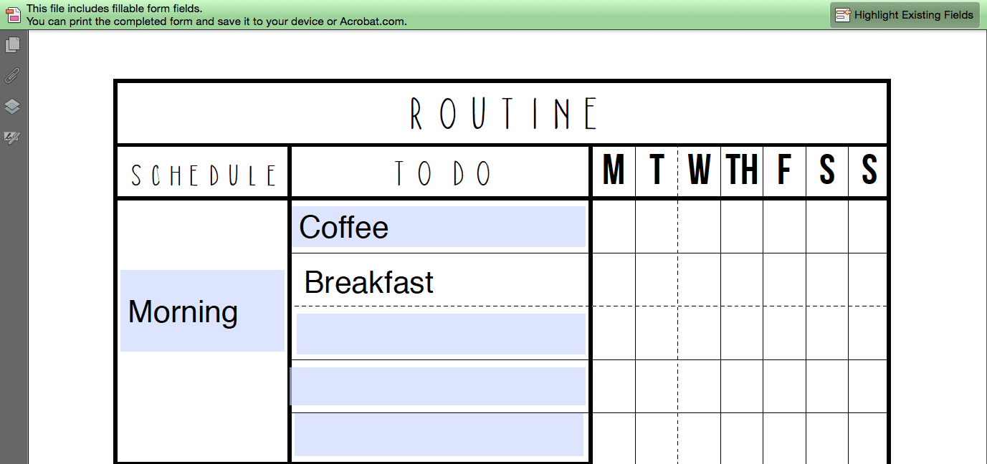Select the fourth to-do row field
987x464 pixels.
[437, 386]
